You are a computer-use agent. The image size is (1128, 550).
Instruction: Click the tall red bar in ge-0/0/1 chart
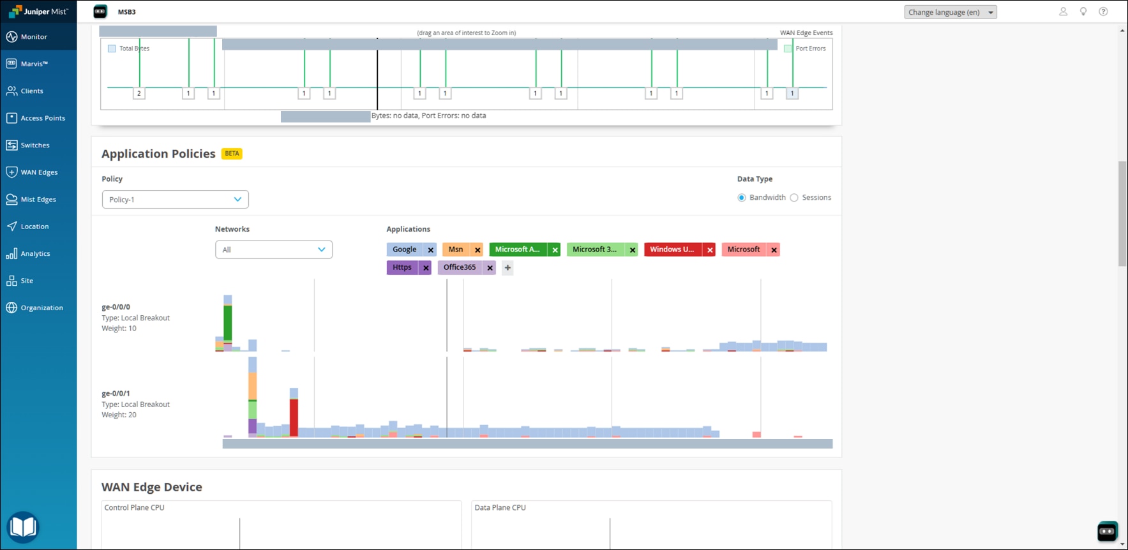tap(294, 417)
